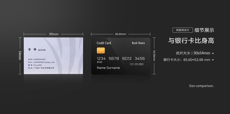Viewport: 230px width, 114px height.
Task: Select the white business card image
Action: click(x=53, y=56)
